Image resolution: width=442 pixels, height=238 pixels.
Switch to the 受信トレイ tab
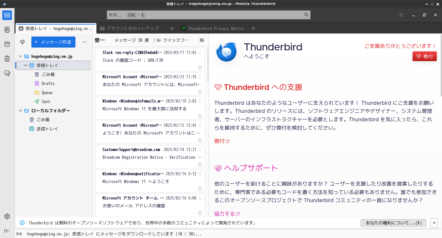[x=56, y=28]
